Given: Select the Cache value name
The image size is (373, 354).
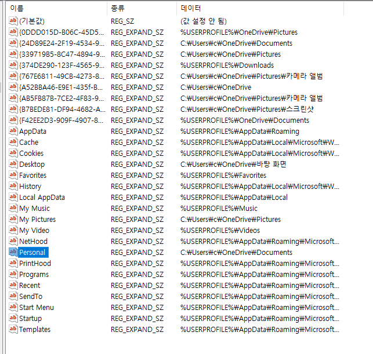Looking at the screenshot, I should coord(29,143).
